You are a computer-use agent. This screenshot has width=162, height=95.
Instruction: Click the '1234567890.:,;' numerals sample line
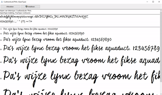click(16, 22)
